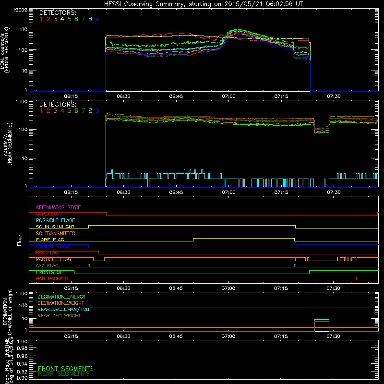This screenshot has height=384, width=384.
Task: Click 06:15 time tick under Flags panel
Action: click(x=71, y=288)
